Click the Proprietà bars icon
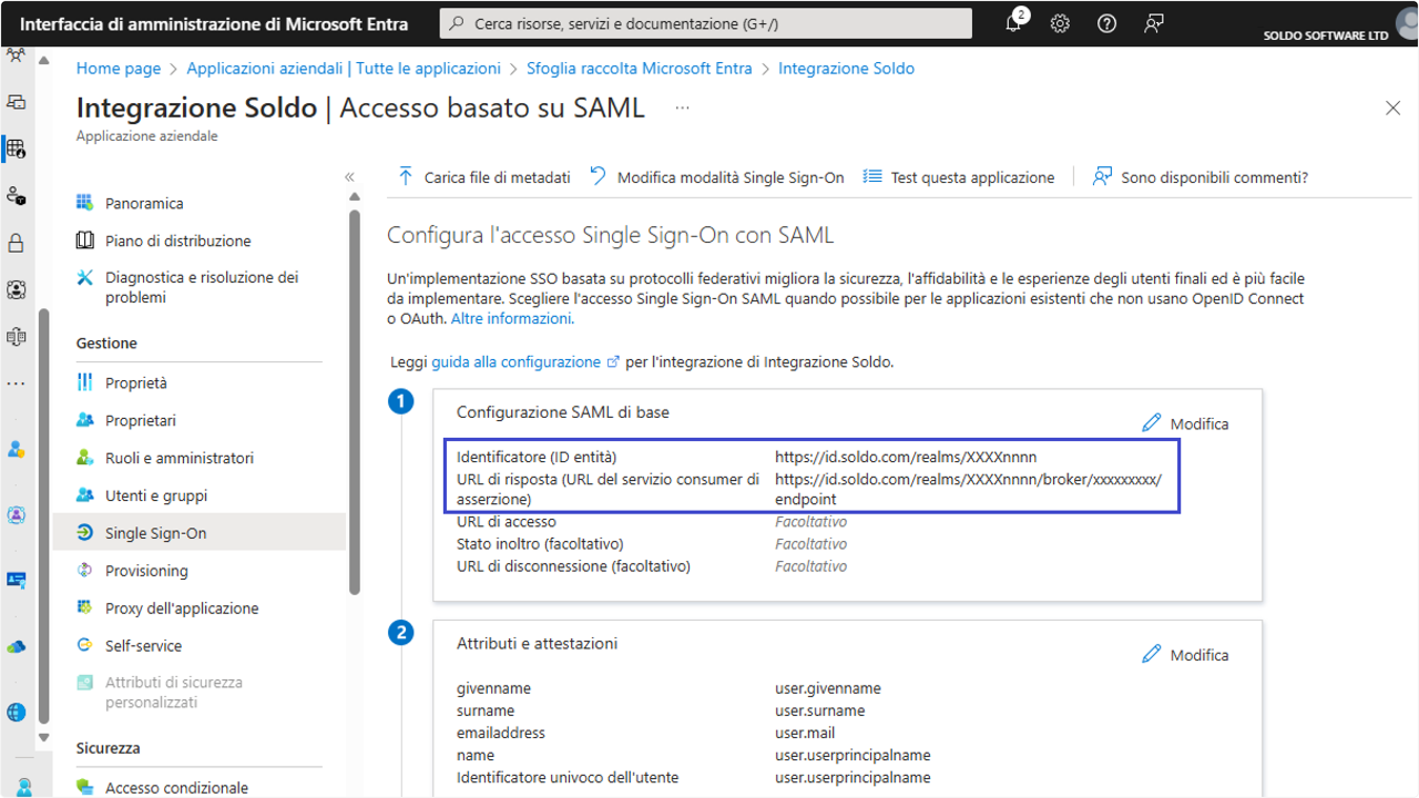This screenshot has width=1419, height=798. 84,382
